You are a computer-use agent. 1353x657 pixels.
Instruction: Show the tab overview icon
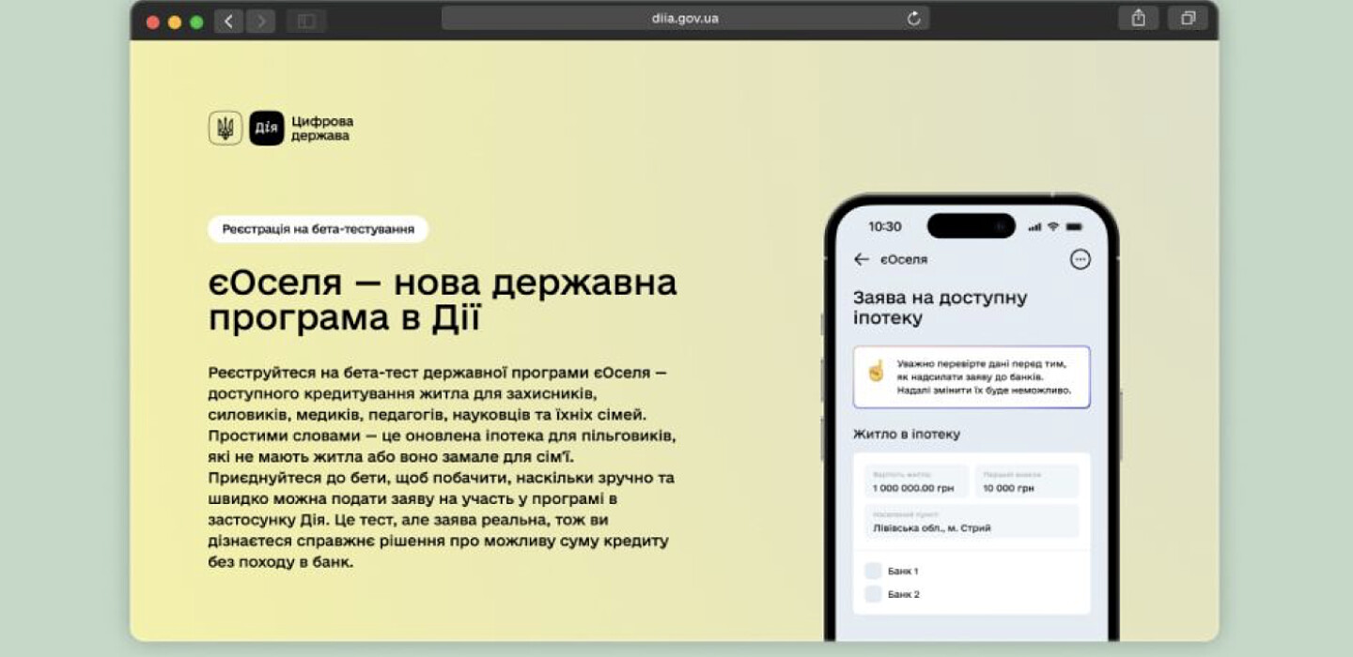(1188, 18)
